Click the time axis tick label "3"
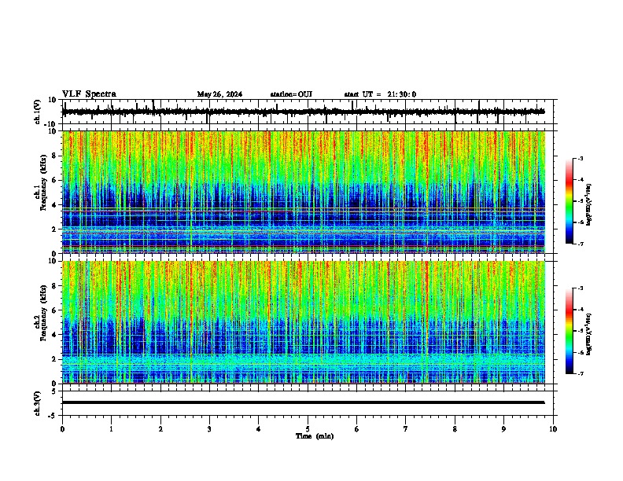Viewport: 623px width, 481px height. 209,429
